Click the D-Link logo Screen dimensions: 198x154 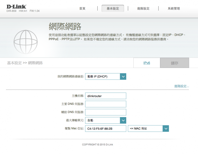[x=16, y=7]
